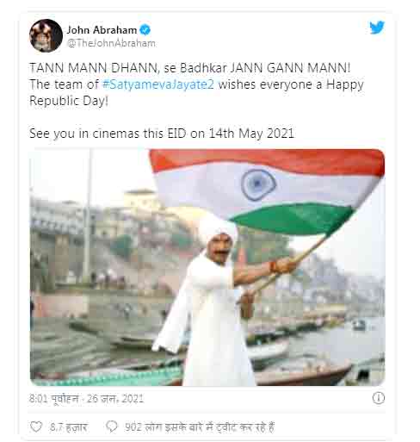Image resolution: width=420 pixels, height=442 pixels.
Task: Open the reply speech bubble icon
Action: tap(112, 426)
